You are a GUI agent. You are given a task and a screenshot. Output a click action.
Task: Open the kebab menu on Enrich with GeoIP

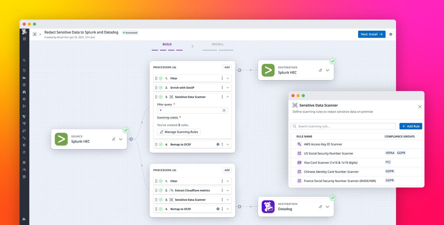[222, 87]
